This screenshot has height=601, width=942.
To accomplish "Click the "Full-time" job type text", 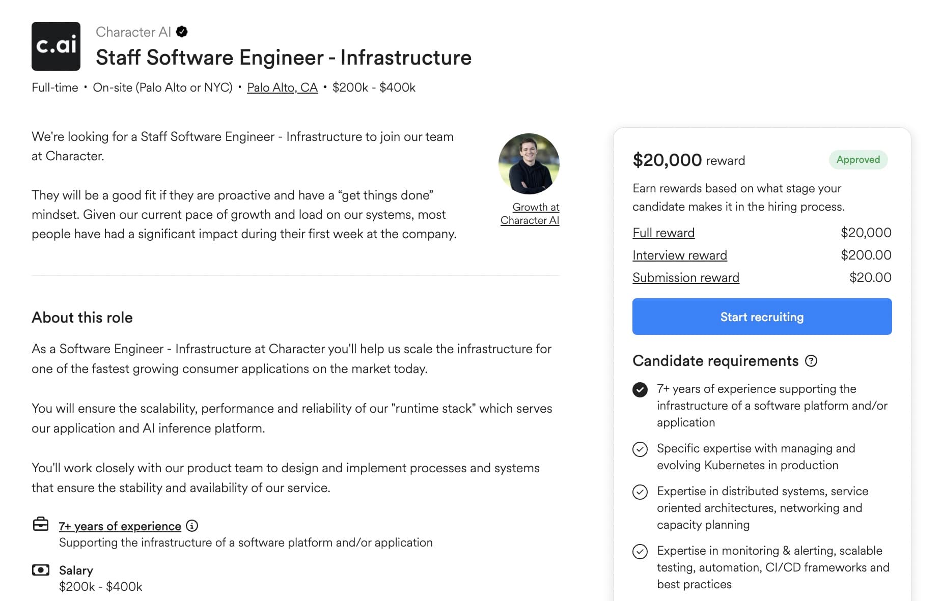I will pos(55,88).
